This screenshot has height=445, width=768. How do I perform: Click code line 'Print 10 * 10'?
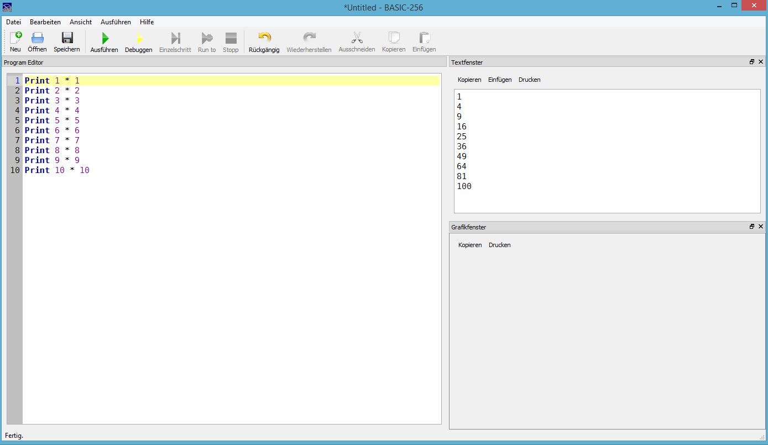(x=57, y=170)
